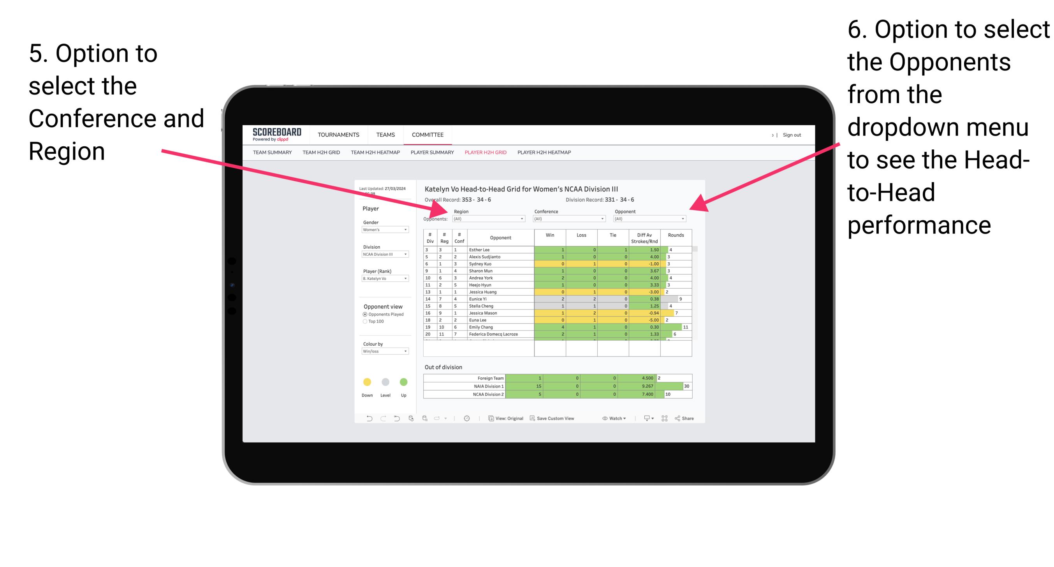The height and width of the screenshot is (567, 1054).
Task: Open the Region dropdown filter
Action: coord(488,221)
